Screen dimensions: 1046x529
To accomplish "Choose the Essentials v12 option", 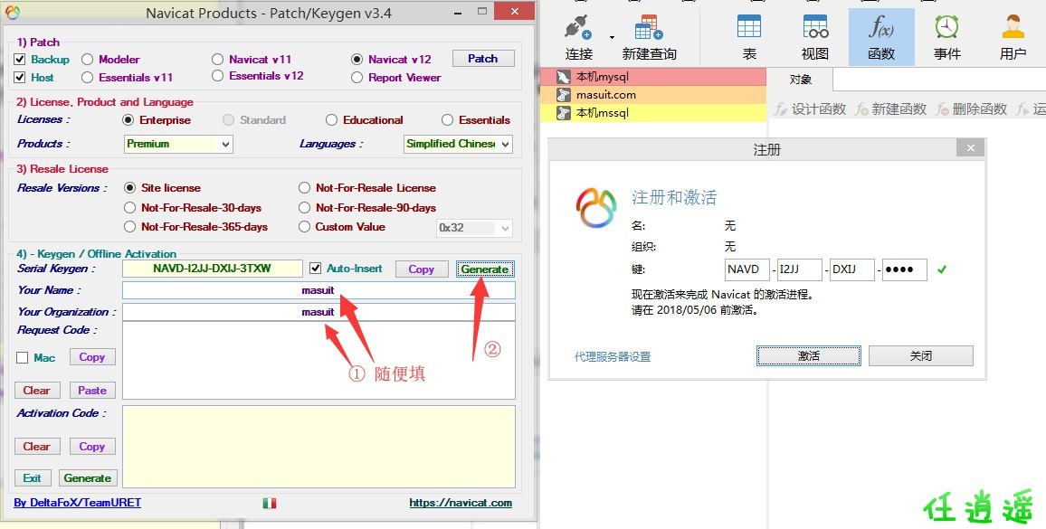I will coord(217,76).
